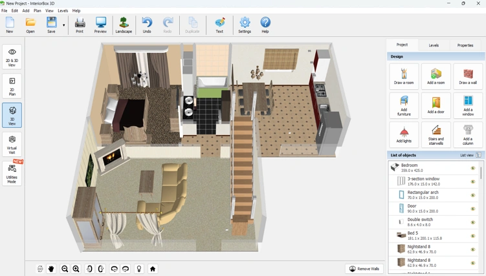
Task: Toggle visibility of the Door object
Action: [x=473, y=209]
